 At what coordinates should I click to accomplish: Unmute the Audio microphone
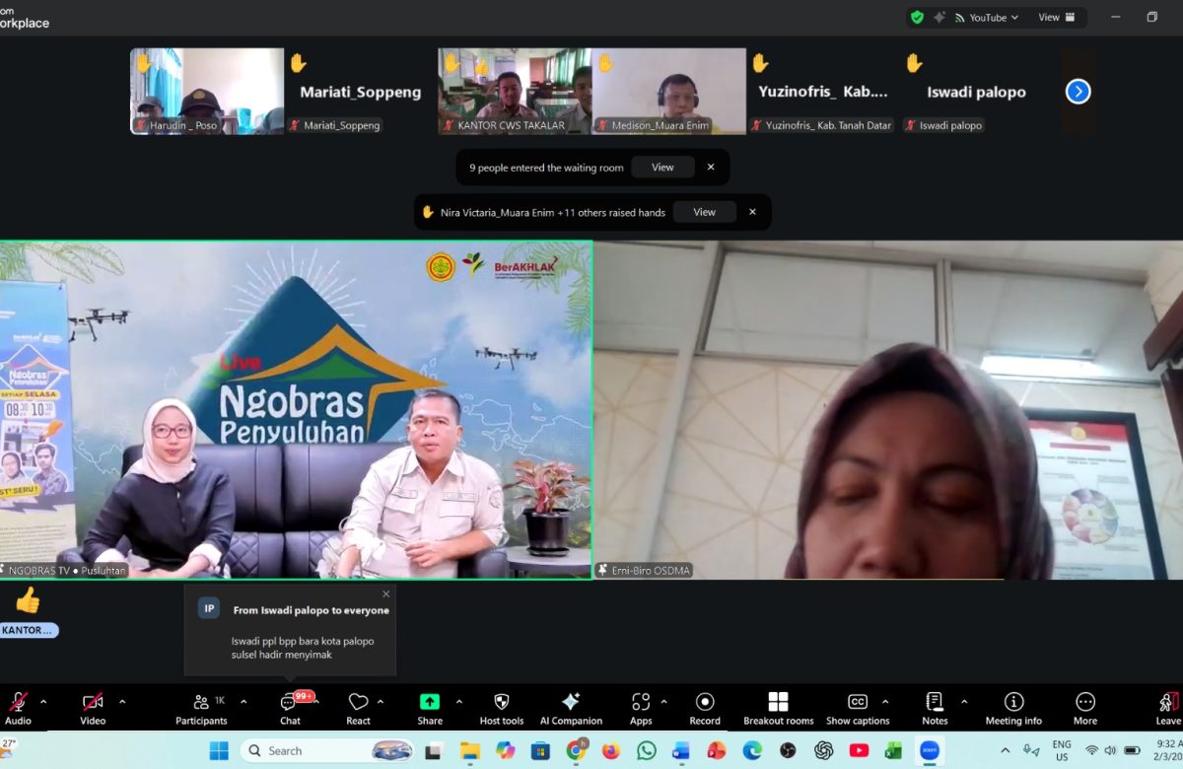coord(18,709)
